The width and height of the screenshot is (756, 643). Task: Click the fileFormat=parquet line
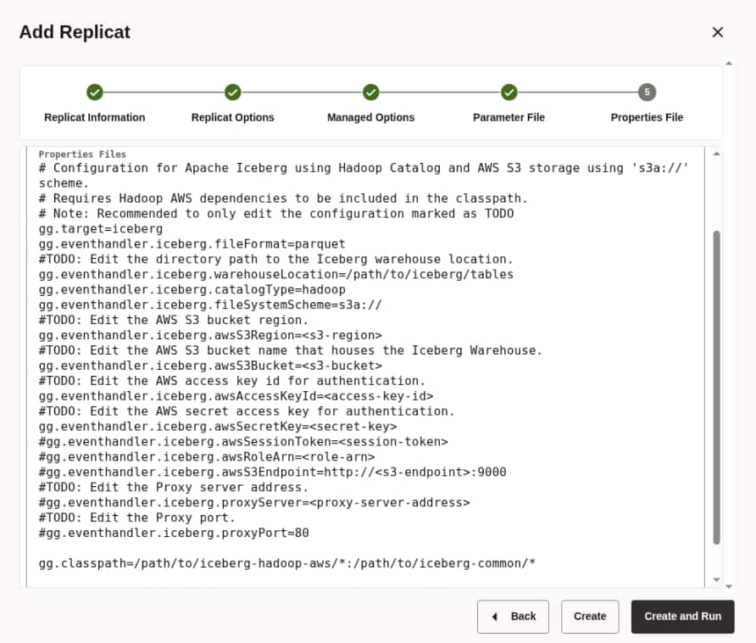click(x=192, y=243)
